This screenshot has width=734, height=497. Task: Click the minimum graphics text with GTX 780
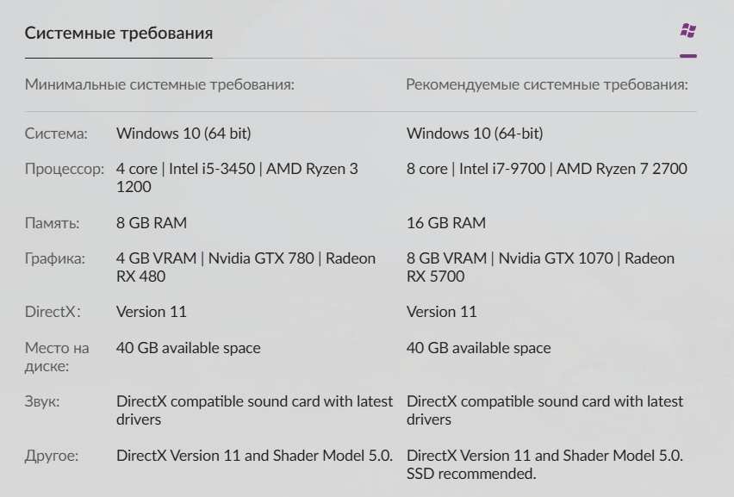tap(246, 267)
